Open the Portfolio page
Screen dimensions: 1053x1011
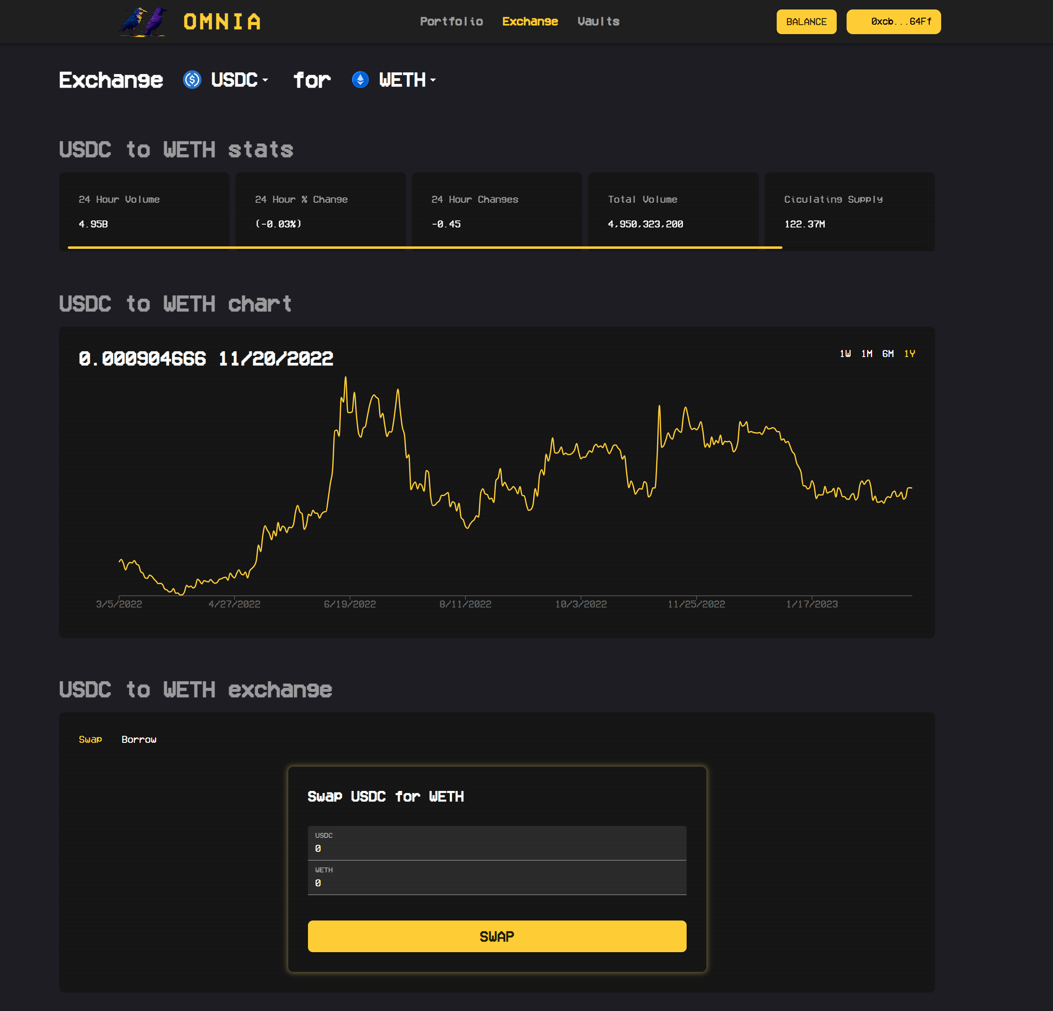451,21
